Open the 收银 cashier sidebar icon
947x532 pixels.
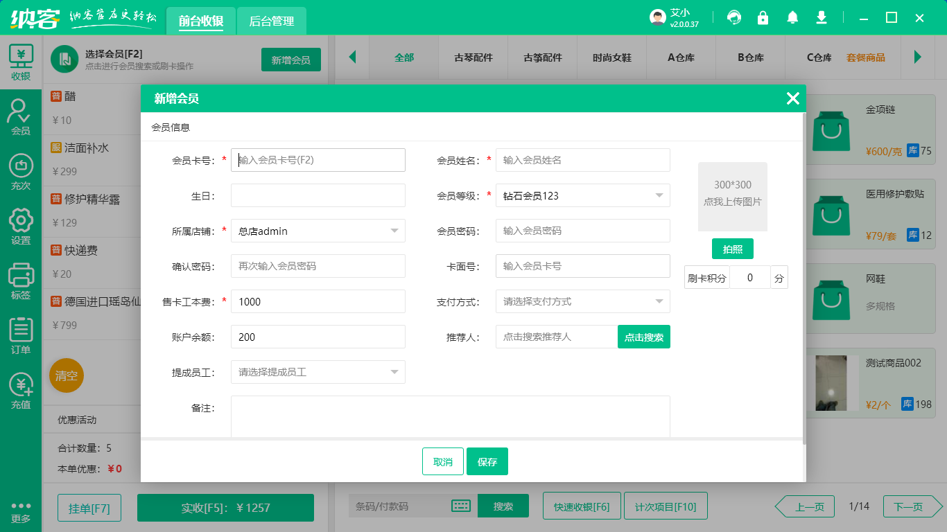[x=21, y=62]
